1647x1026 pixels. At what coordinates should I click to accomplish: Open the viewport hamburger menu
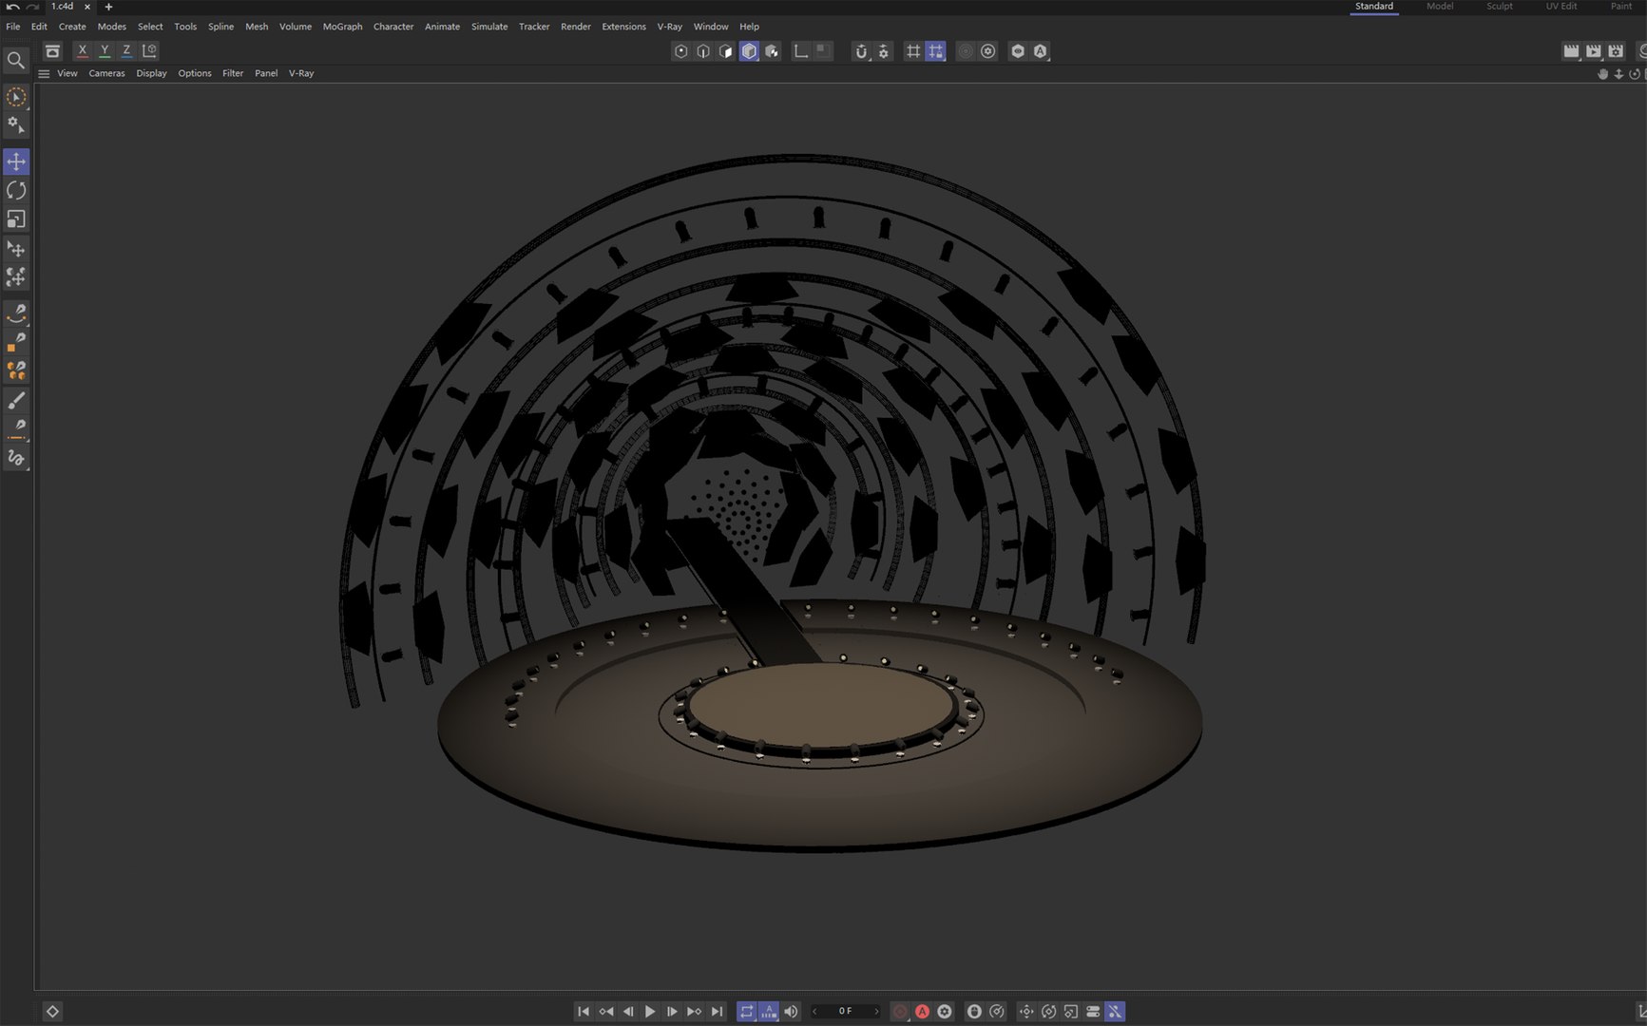(x=44, y=73)
